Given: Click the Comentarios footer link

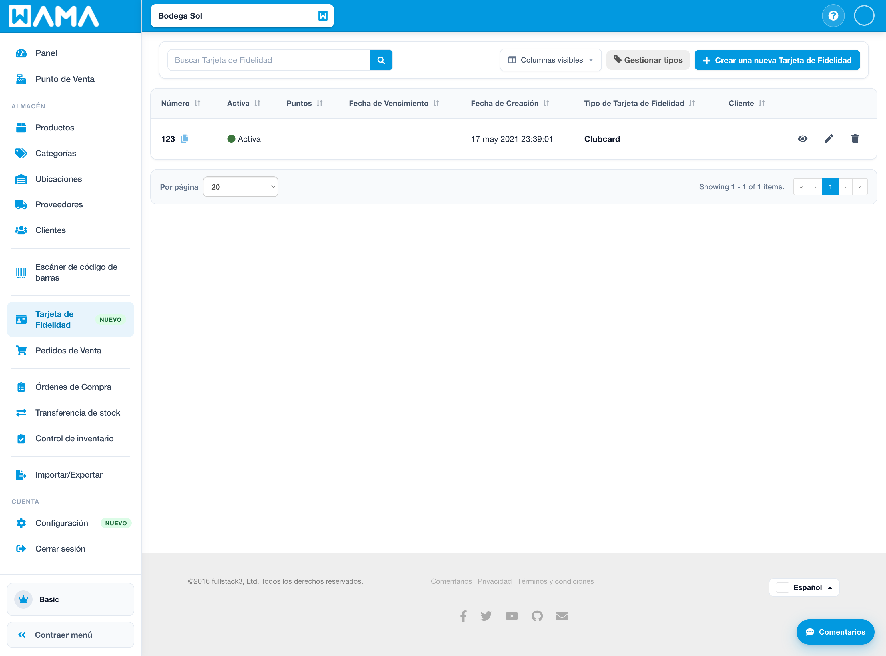Looking at the screenshot, I should [451, 581].
